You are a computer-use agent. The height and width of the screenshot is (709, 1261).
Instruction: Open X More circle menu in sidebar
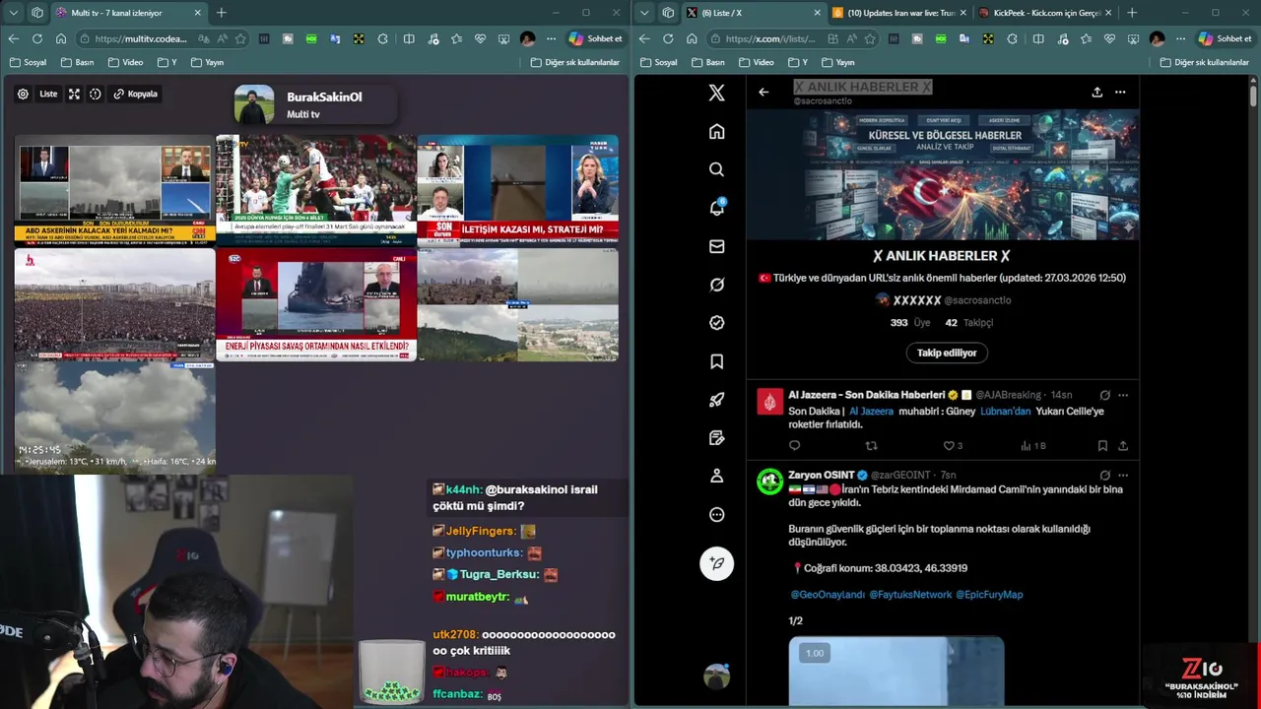[716, 514]
